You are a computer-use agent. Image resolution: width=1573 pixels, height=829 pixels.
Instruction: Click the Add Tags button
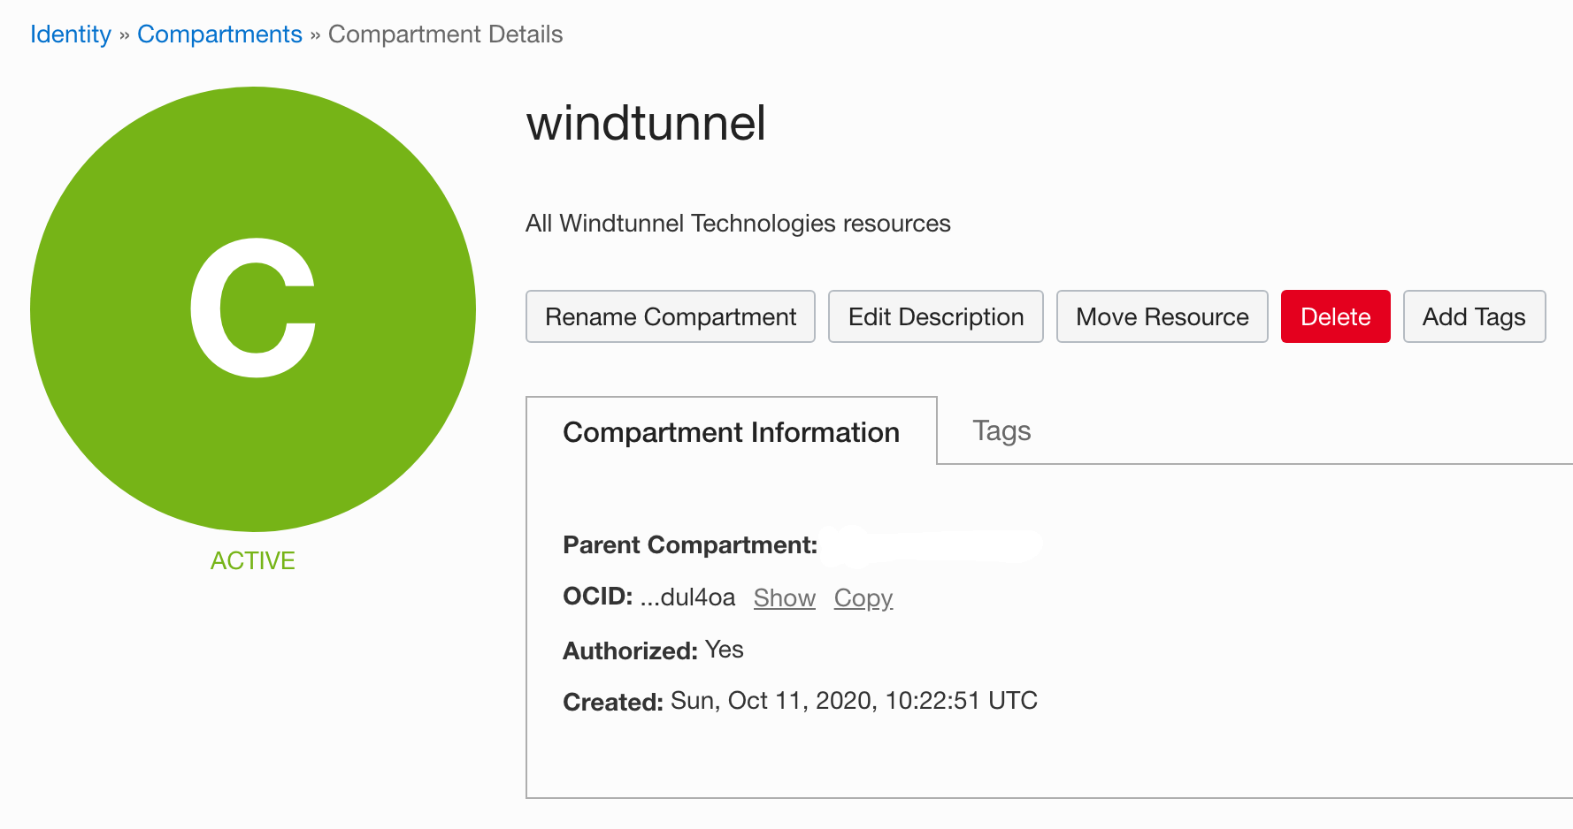(1474, 316)
